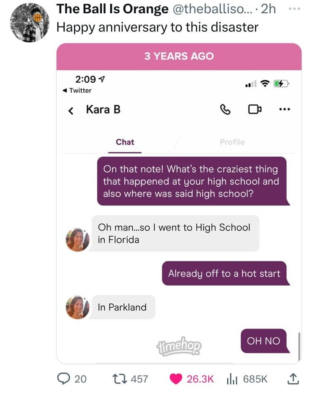Image resolution: width=312 pixels, height=395 pixels.
Task: Click the Timehop watermark logo
Action: (179, 346)
